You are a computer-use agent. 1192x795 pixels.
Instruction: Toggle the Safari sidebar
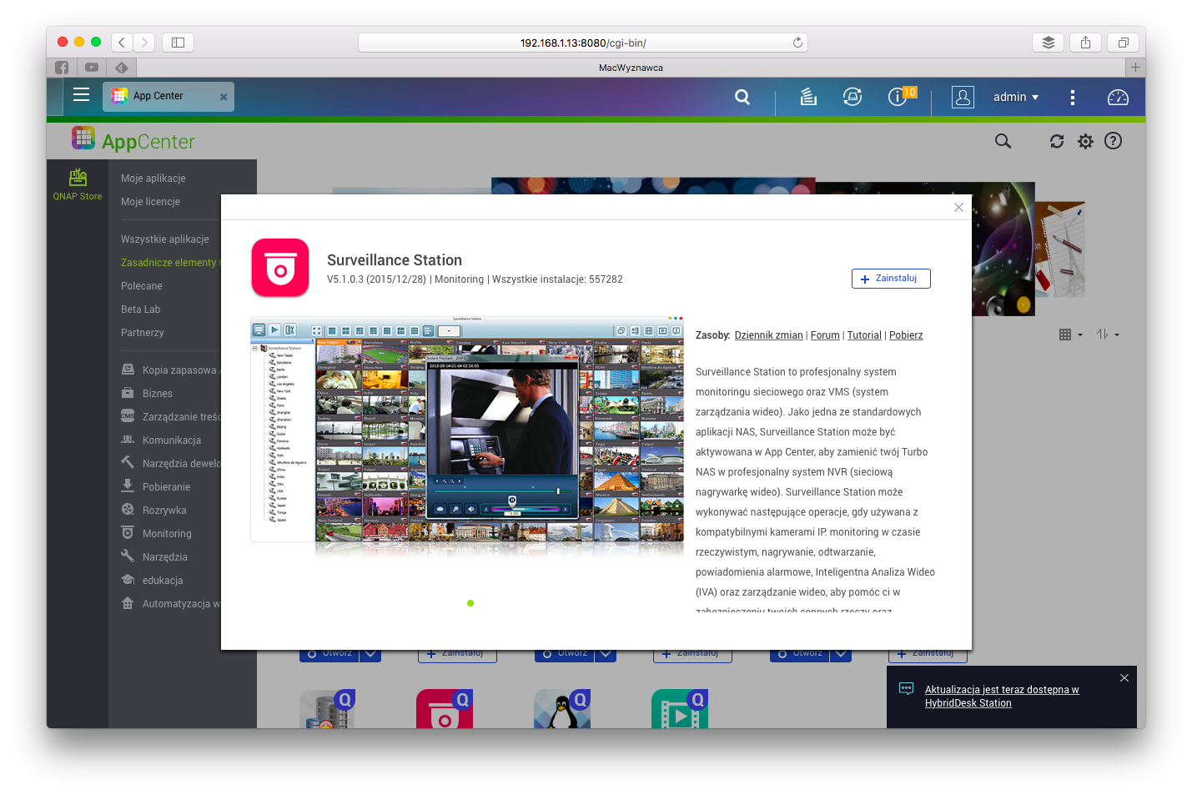click(x=178, y=43)
